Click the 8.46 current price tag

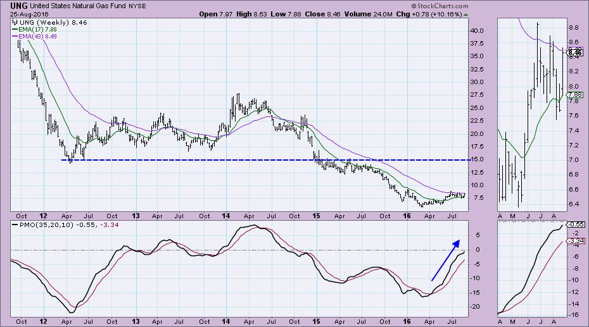tap(575, 54)
